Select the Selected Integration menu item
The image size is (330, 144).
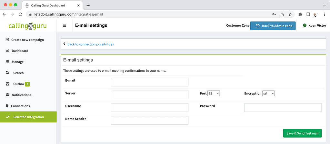click(x=28, y=117)
